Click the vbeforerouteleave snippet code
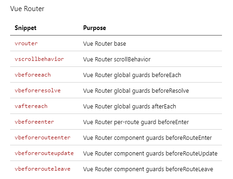This screenshot has height=179, width=233. [43, 169]
